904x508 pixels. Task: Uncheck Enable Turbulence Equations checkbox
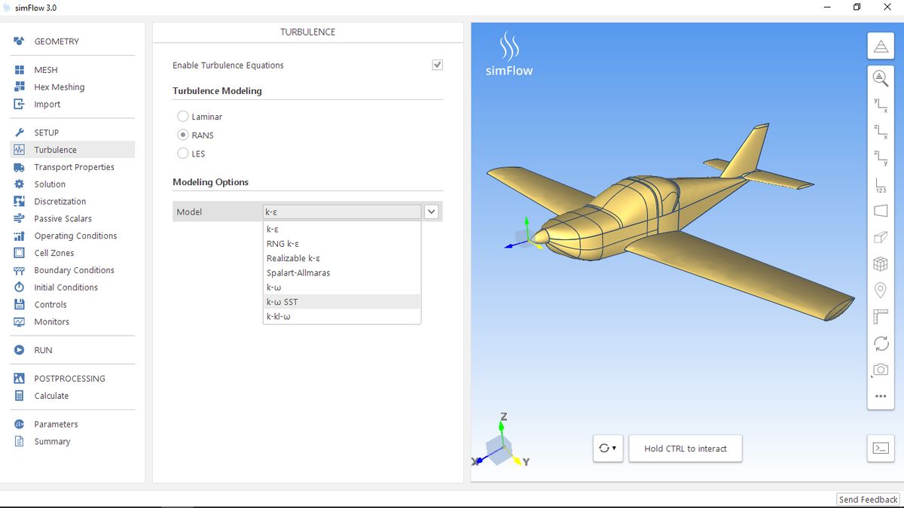[437, 65]
